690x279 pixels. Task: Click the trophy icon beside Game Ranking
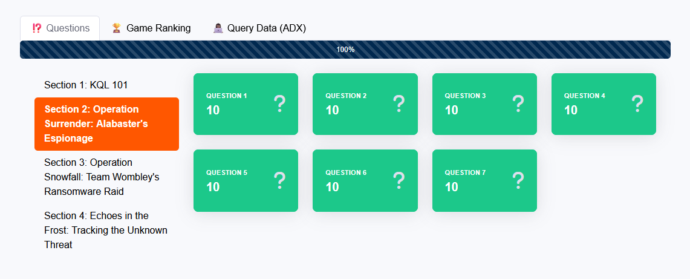116,28
